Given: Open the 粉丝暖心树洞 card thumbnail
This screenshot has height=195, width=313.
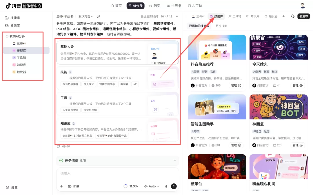Looking at the screenshot, I should (x=279, y=167).
